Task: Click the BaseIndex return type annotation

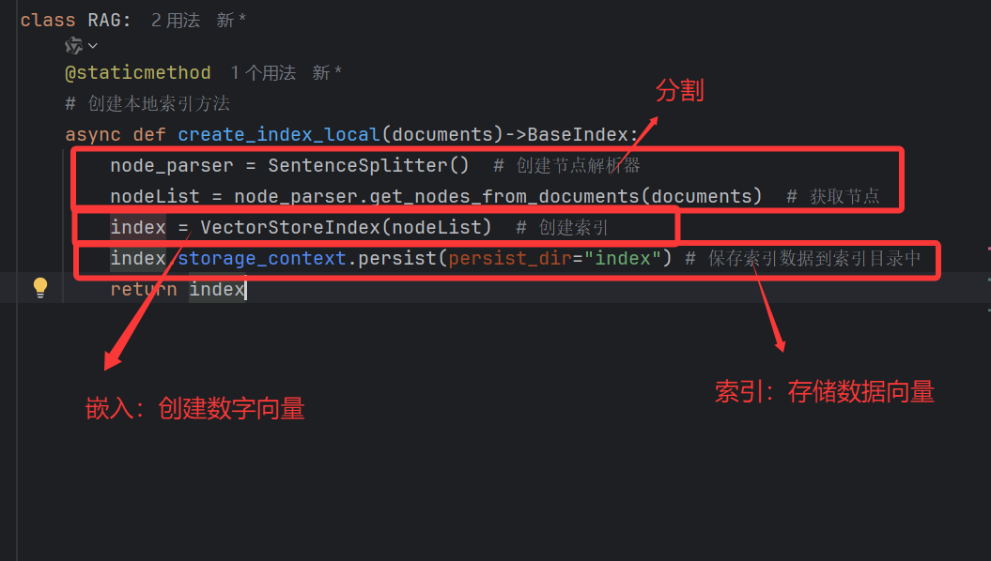Action: (x=578, y=134)
